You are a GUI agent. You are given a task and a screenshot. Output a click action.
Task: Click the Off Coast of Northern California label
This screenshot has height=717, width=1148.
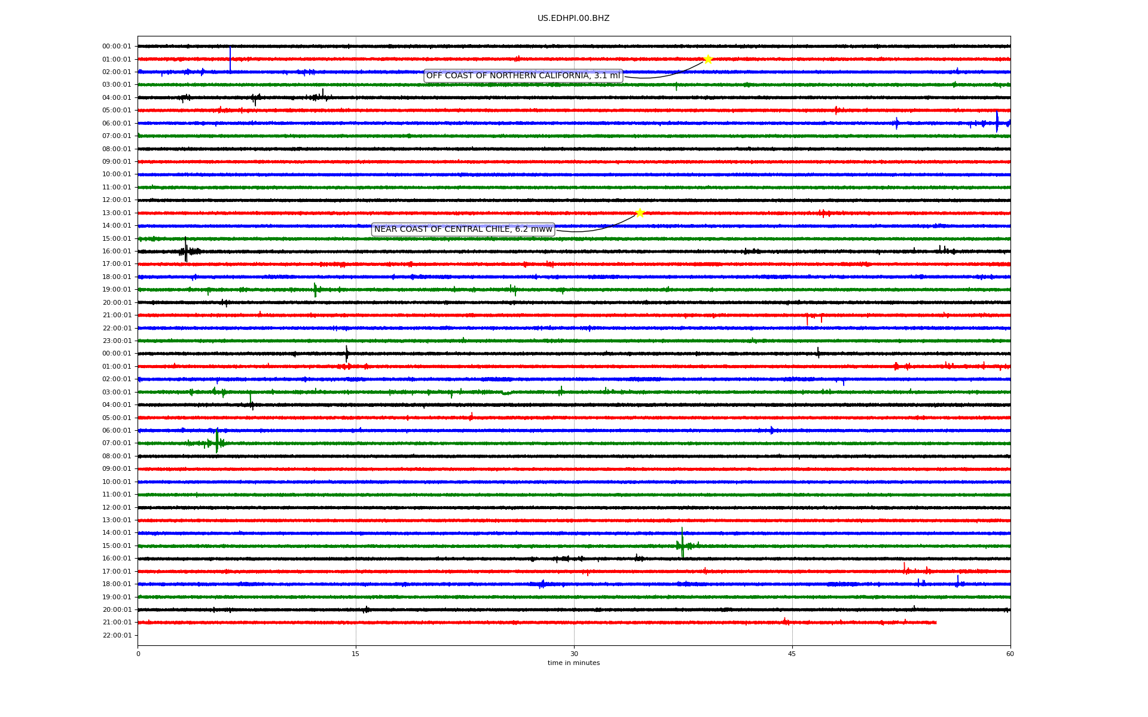tap(523, 75)
